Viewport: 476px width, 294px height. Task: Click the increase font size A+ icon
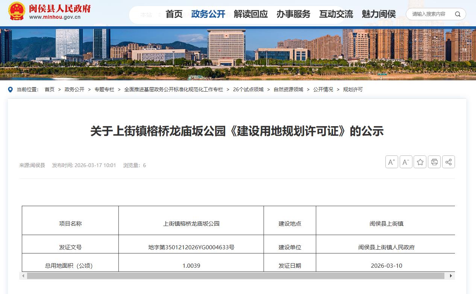click(x=391, y=162)
